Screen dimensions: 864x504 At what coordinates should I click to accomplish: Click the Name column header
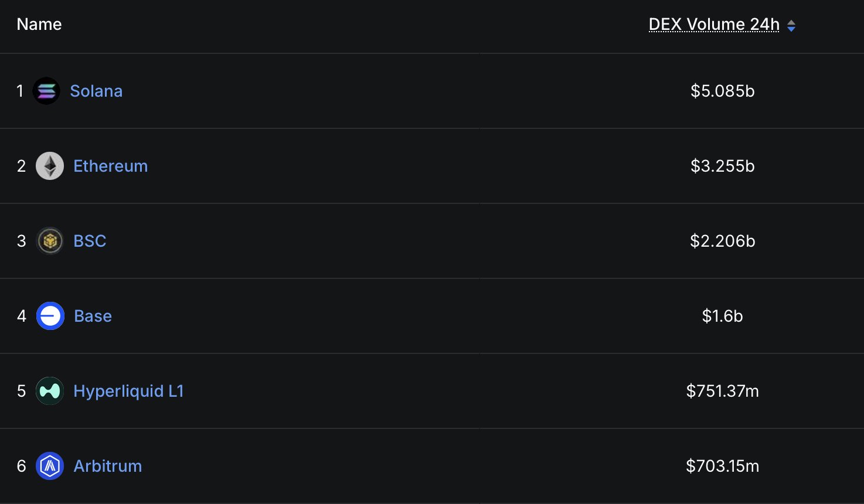point(39,24)
